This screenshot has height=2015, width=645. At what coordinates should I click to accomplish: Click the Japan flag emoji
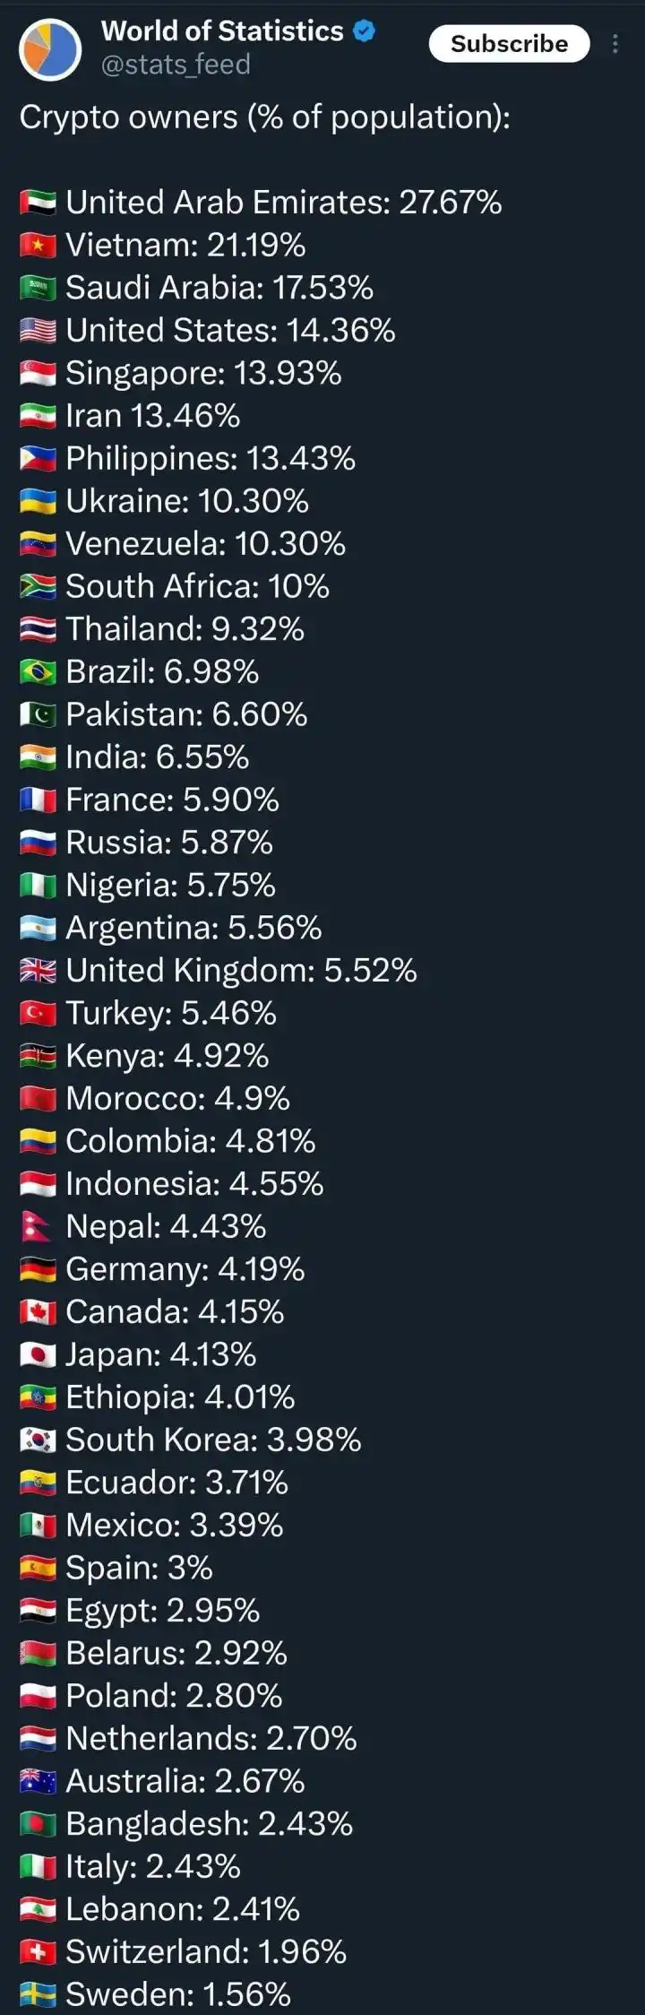tap(39, 1355)
